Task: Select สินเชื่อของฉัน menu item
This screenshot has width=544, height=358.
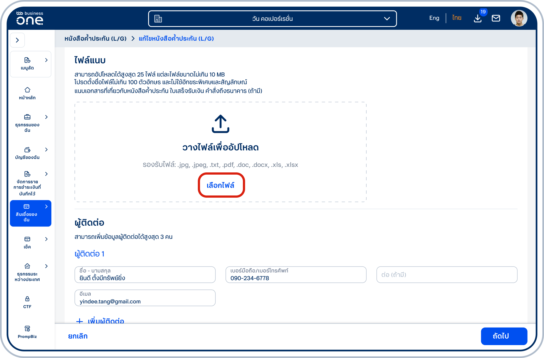Action: pyautogui.click(x=30, y=213)
